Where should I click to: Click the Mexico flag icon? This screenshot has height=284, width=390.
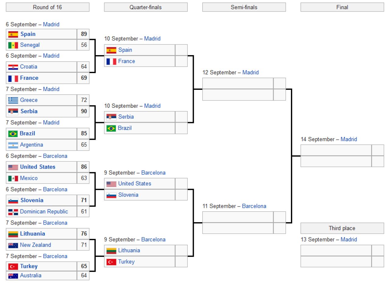coord(13,178)
